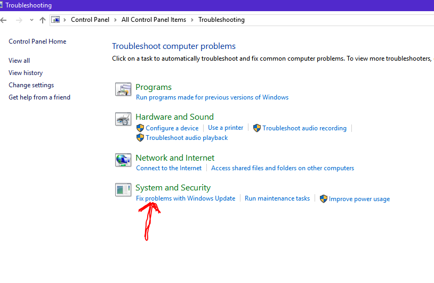Screen dimensions: 434x283
Task: Click Fix problems with Windows Update
Action: [x=186, y=198]
